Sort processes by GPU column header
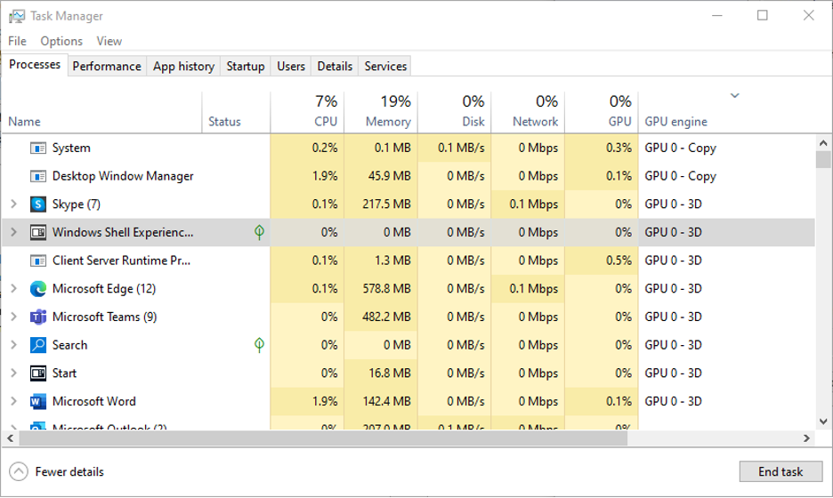833x498 pixels. (x=601, y=112)
